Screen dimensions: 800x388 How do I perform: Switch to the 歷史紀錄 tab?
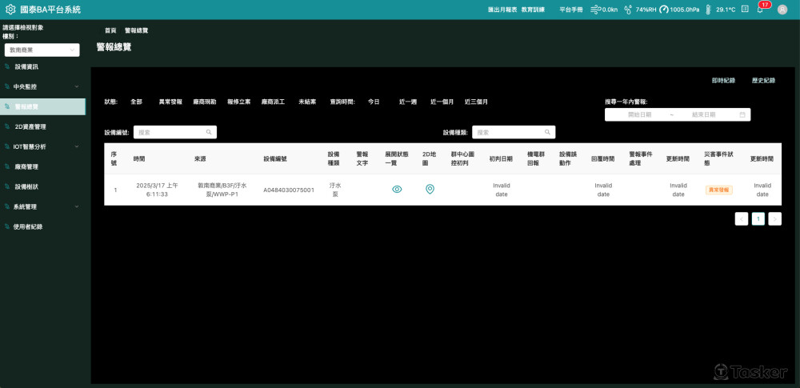pyautogui.click(x=763, y=81)
